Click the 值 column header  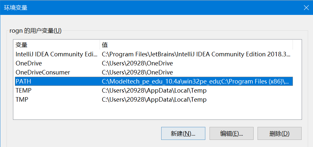coord(196,45)
